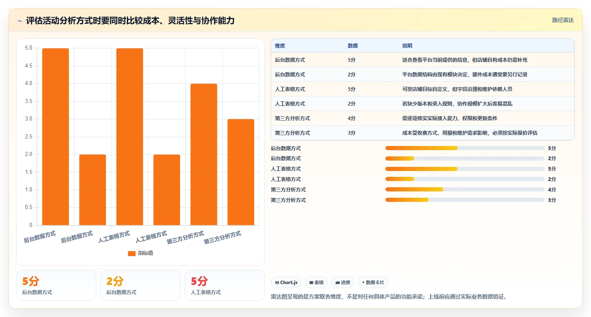Click the 第三方分析方式 4分 progress bar
Viewport: 591px width, 317px height.
465,189
